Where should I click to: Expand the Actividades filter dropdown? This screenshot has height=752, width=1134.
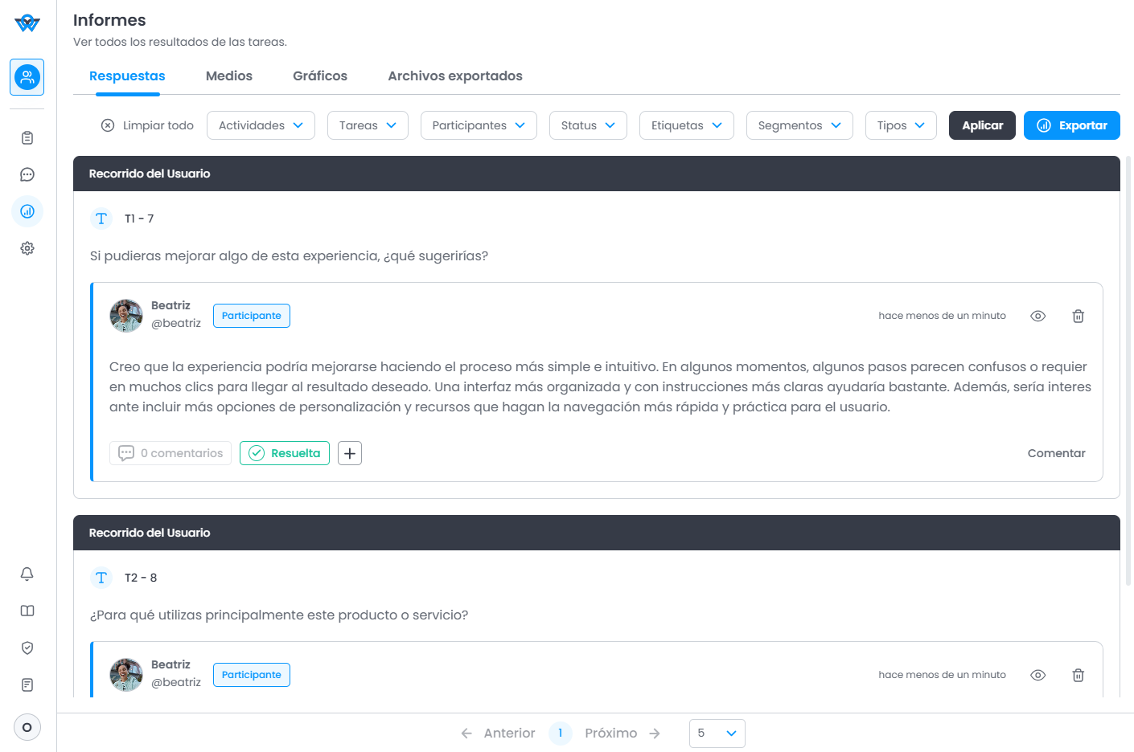point(261,125)
